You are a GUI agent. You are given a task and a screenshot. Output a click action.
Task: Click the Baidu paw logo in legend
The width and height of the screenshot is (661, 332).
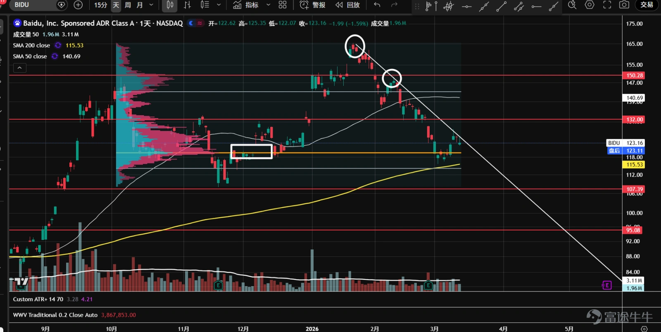click(17, 23)
